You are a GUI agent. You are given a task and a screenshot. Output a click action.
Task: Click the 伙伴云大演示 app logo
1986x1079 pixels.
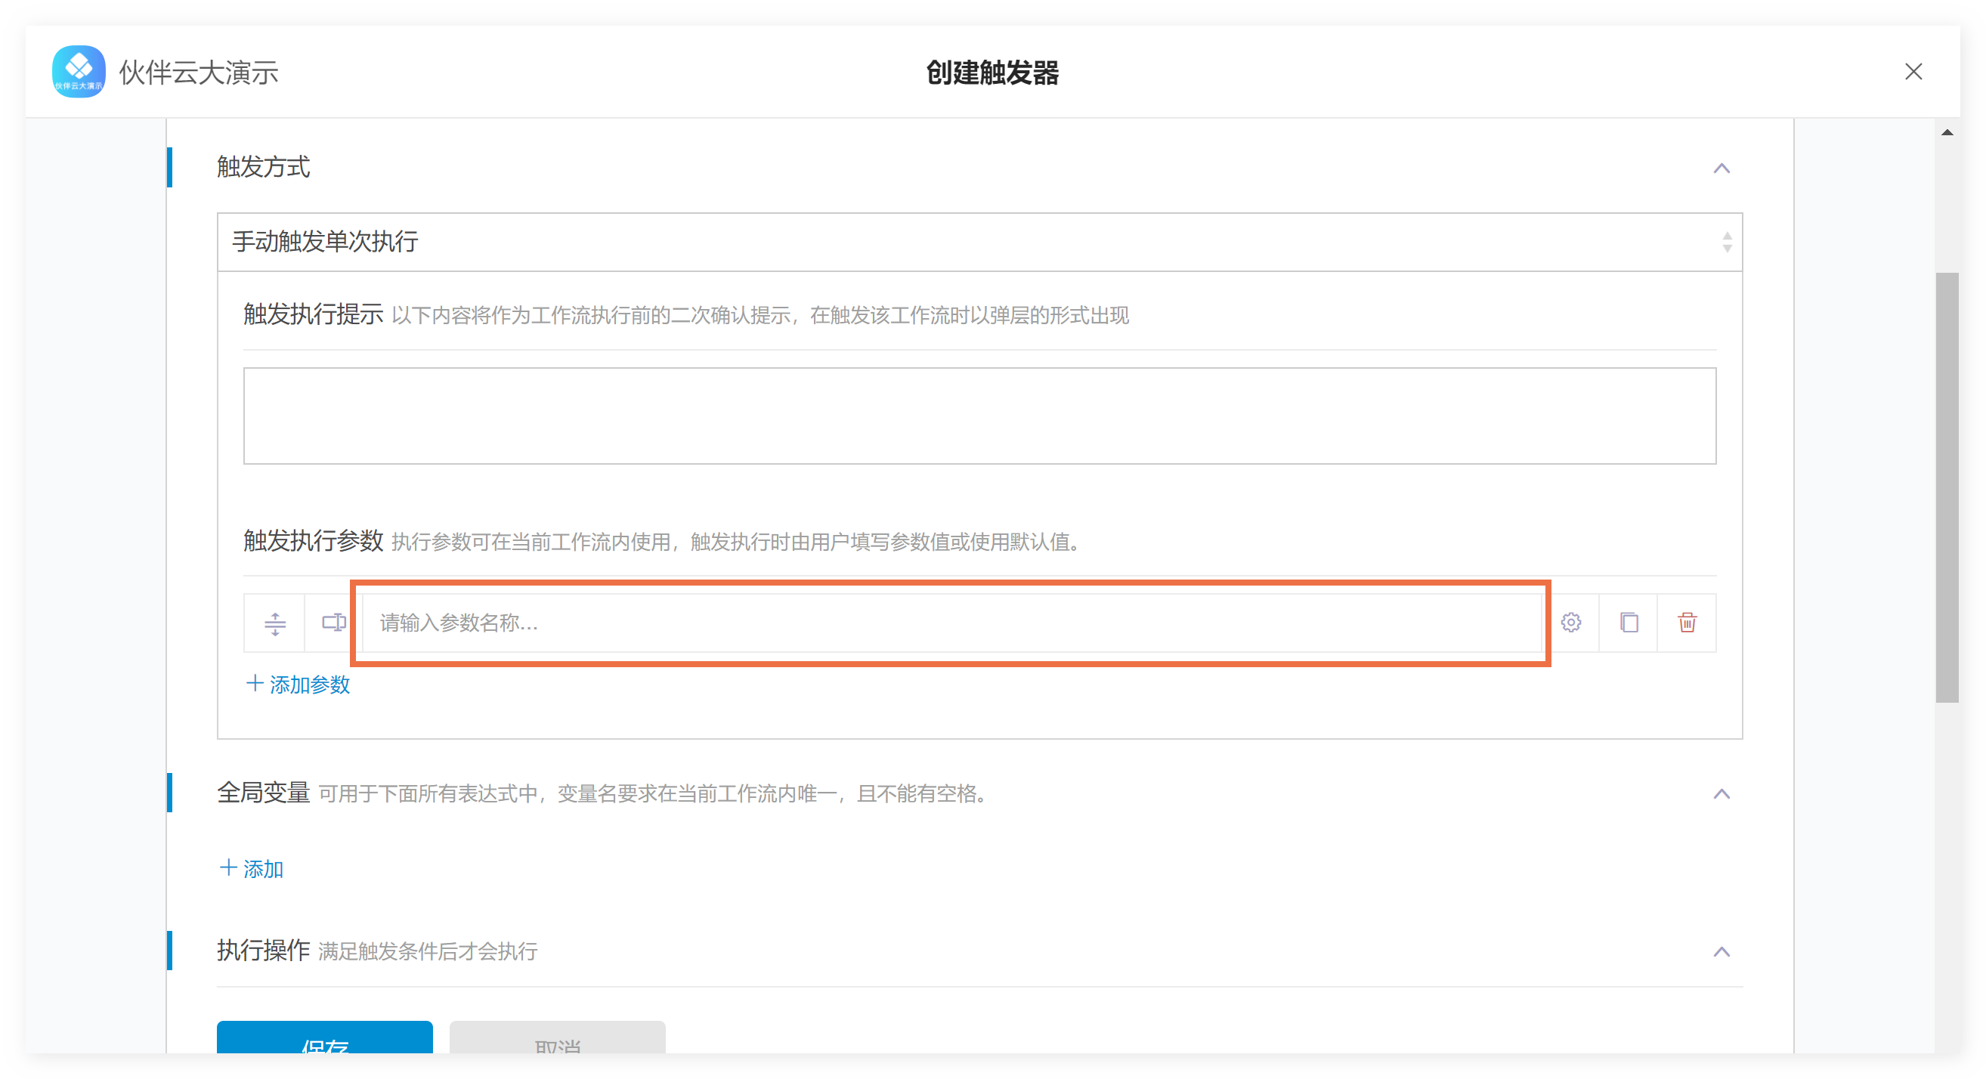click(x=79, y=72)
